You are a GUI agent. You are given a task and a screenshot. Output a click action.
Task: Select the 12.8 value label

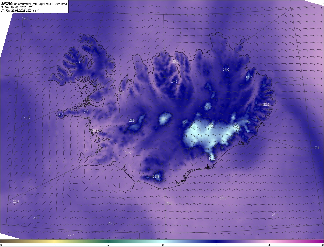[156, 176]
